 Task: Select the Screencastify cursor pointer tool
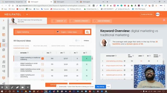[x=7, y=87]
